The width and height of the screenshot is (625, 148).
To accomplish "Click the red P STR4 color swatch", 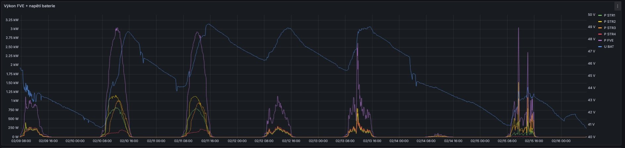I will coord(600,34).
